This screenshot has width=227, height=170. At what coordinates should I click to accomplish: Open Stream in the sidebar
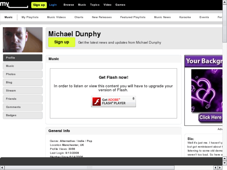point(22,91)
